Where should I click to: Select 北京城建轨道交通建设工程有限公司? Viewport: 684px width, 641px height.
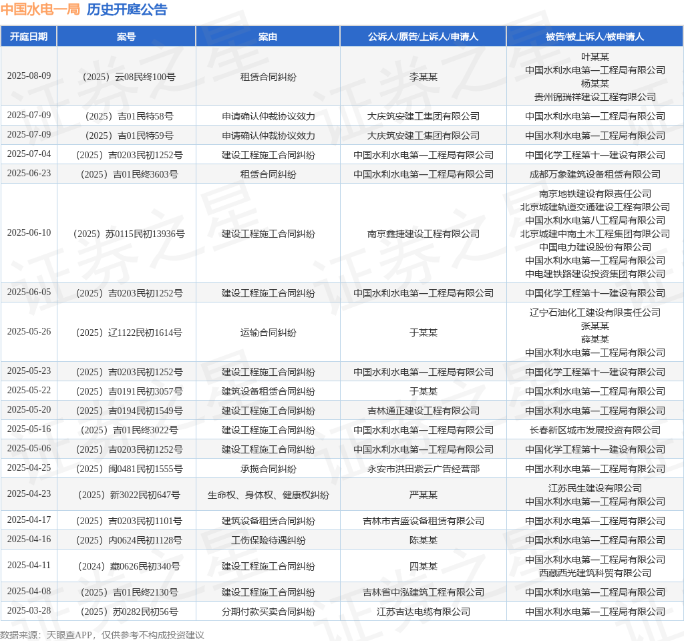coord(595,208)
